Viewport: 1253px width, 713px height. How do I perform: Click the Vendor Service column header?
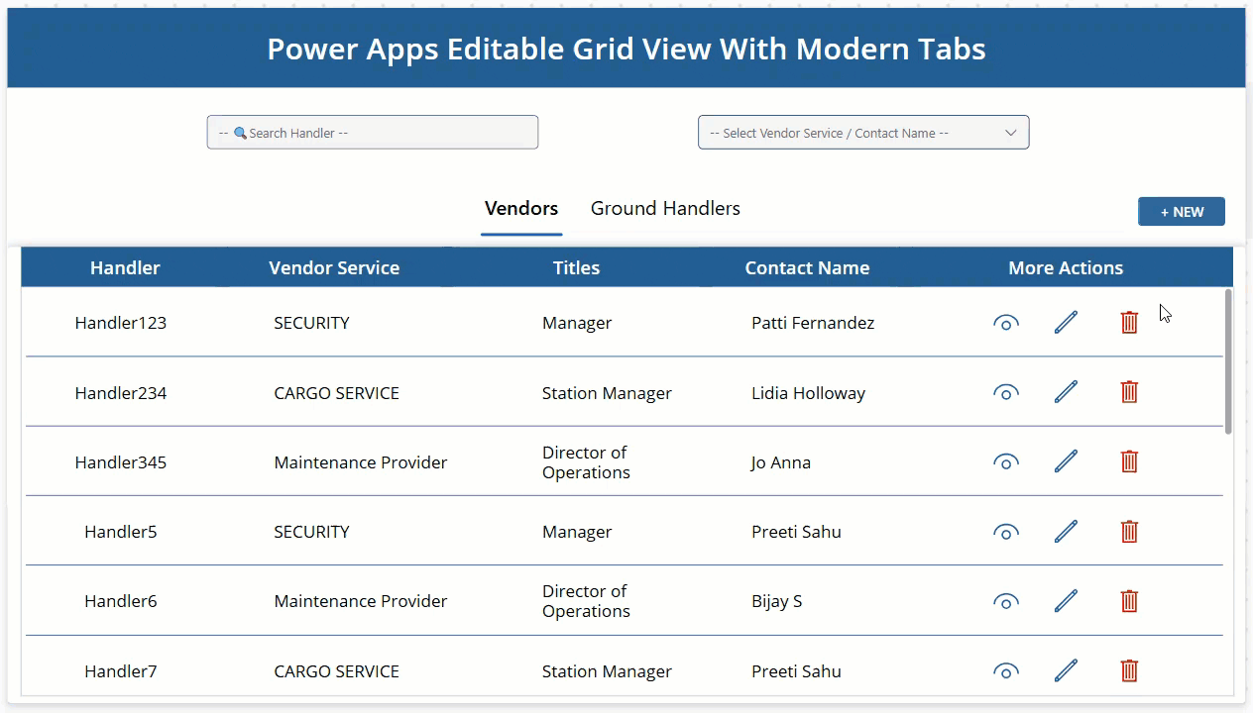(334, 267)
